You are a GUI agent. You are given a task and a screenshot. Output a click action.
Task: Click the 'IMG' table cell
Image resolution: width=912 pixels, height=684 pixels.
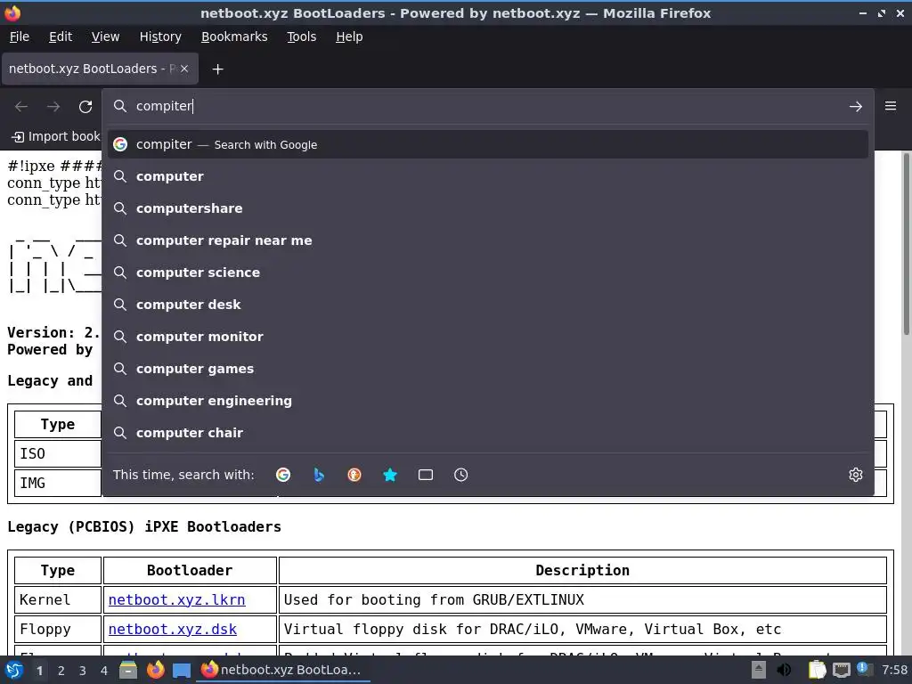coord(58,484)
